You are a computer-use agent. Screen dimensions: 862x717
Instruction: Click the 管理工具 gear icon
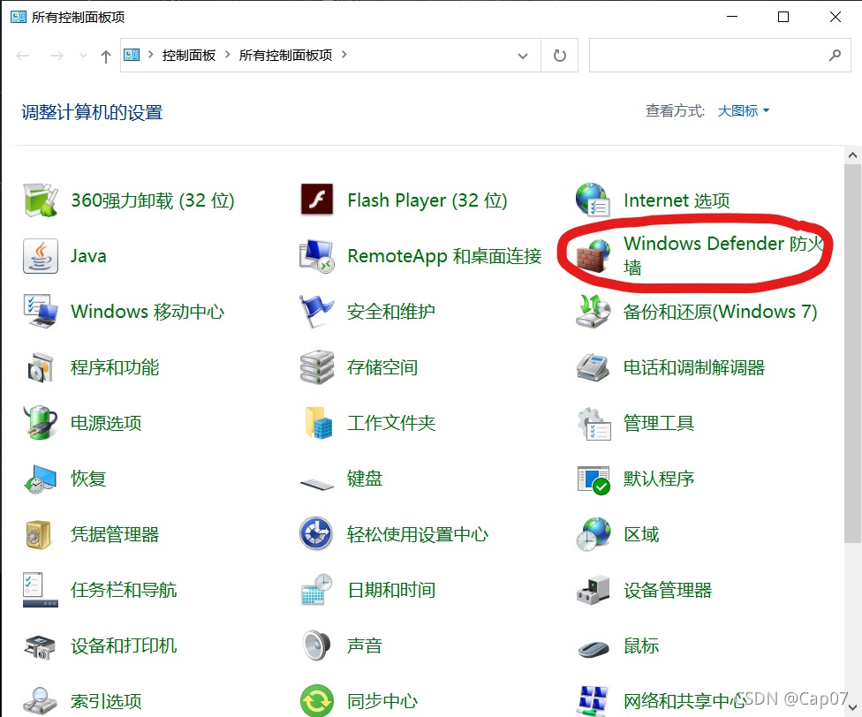coord(594,423)
